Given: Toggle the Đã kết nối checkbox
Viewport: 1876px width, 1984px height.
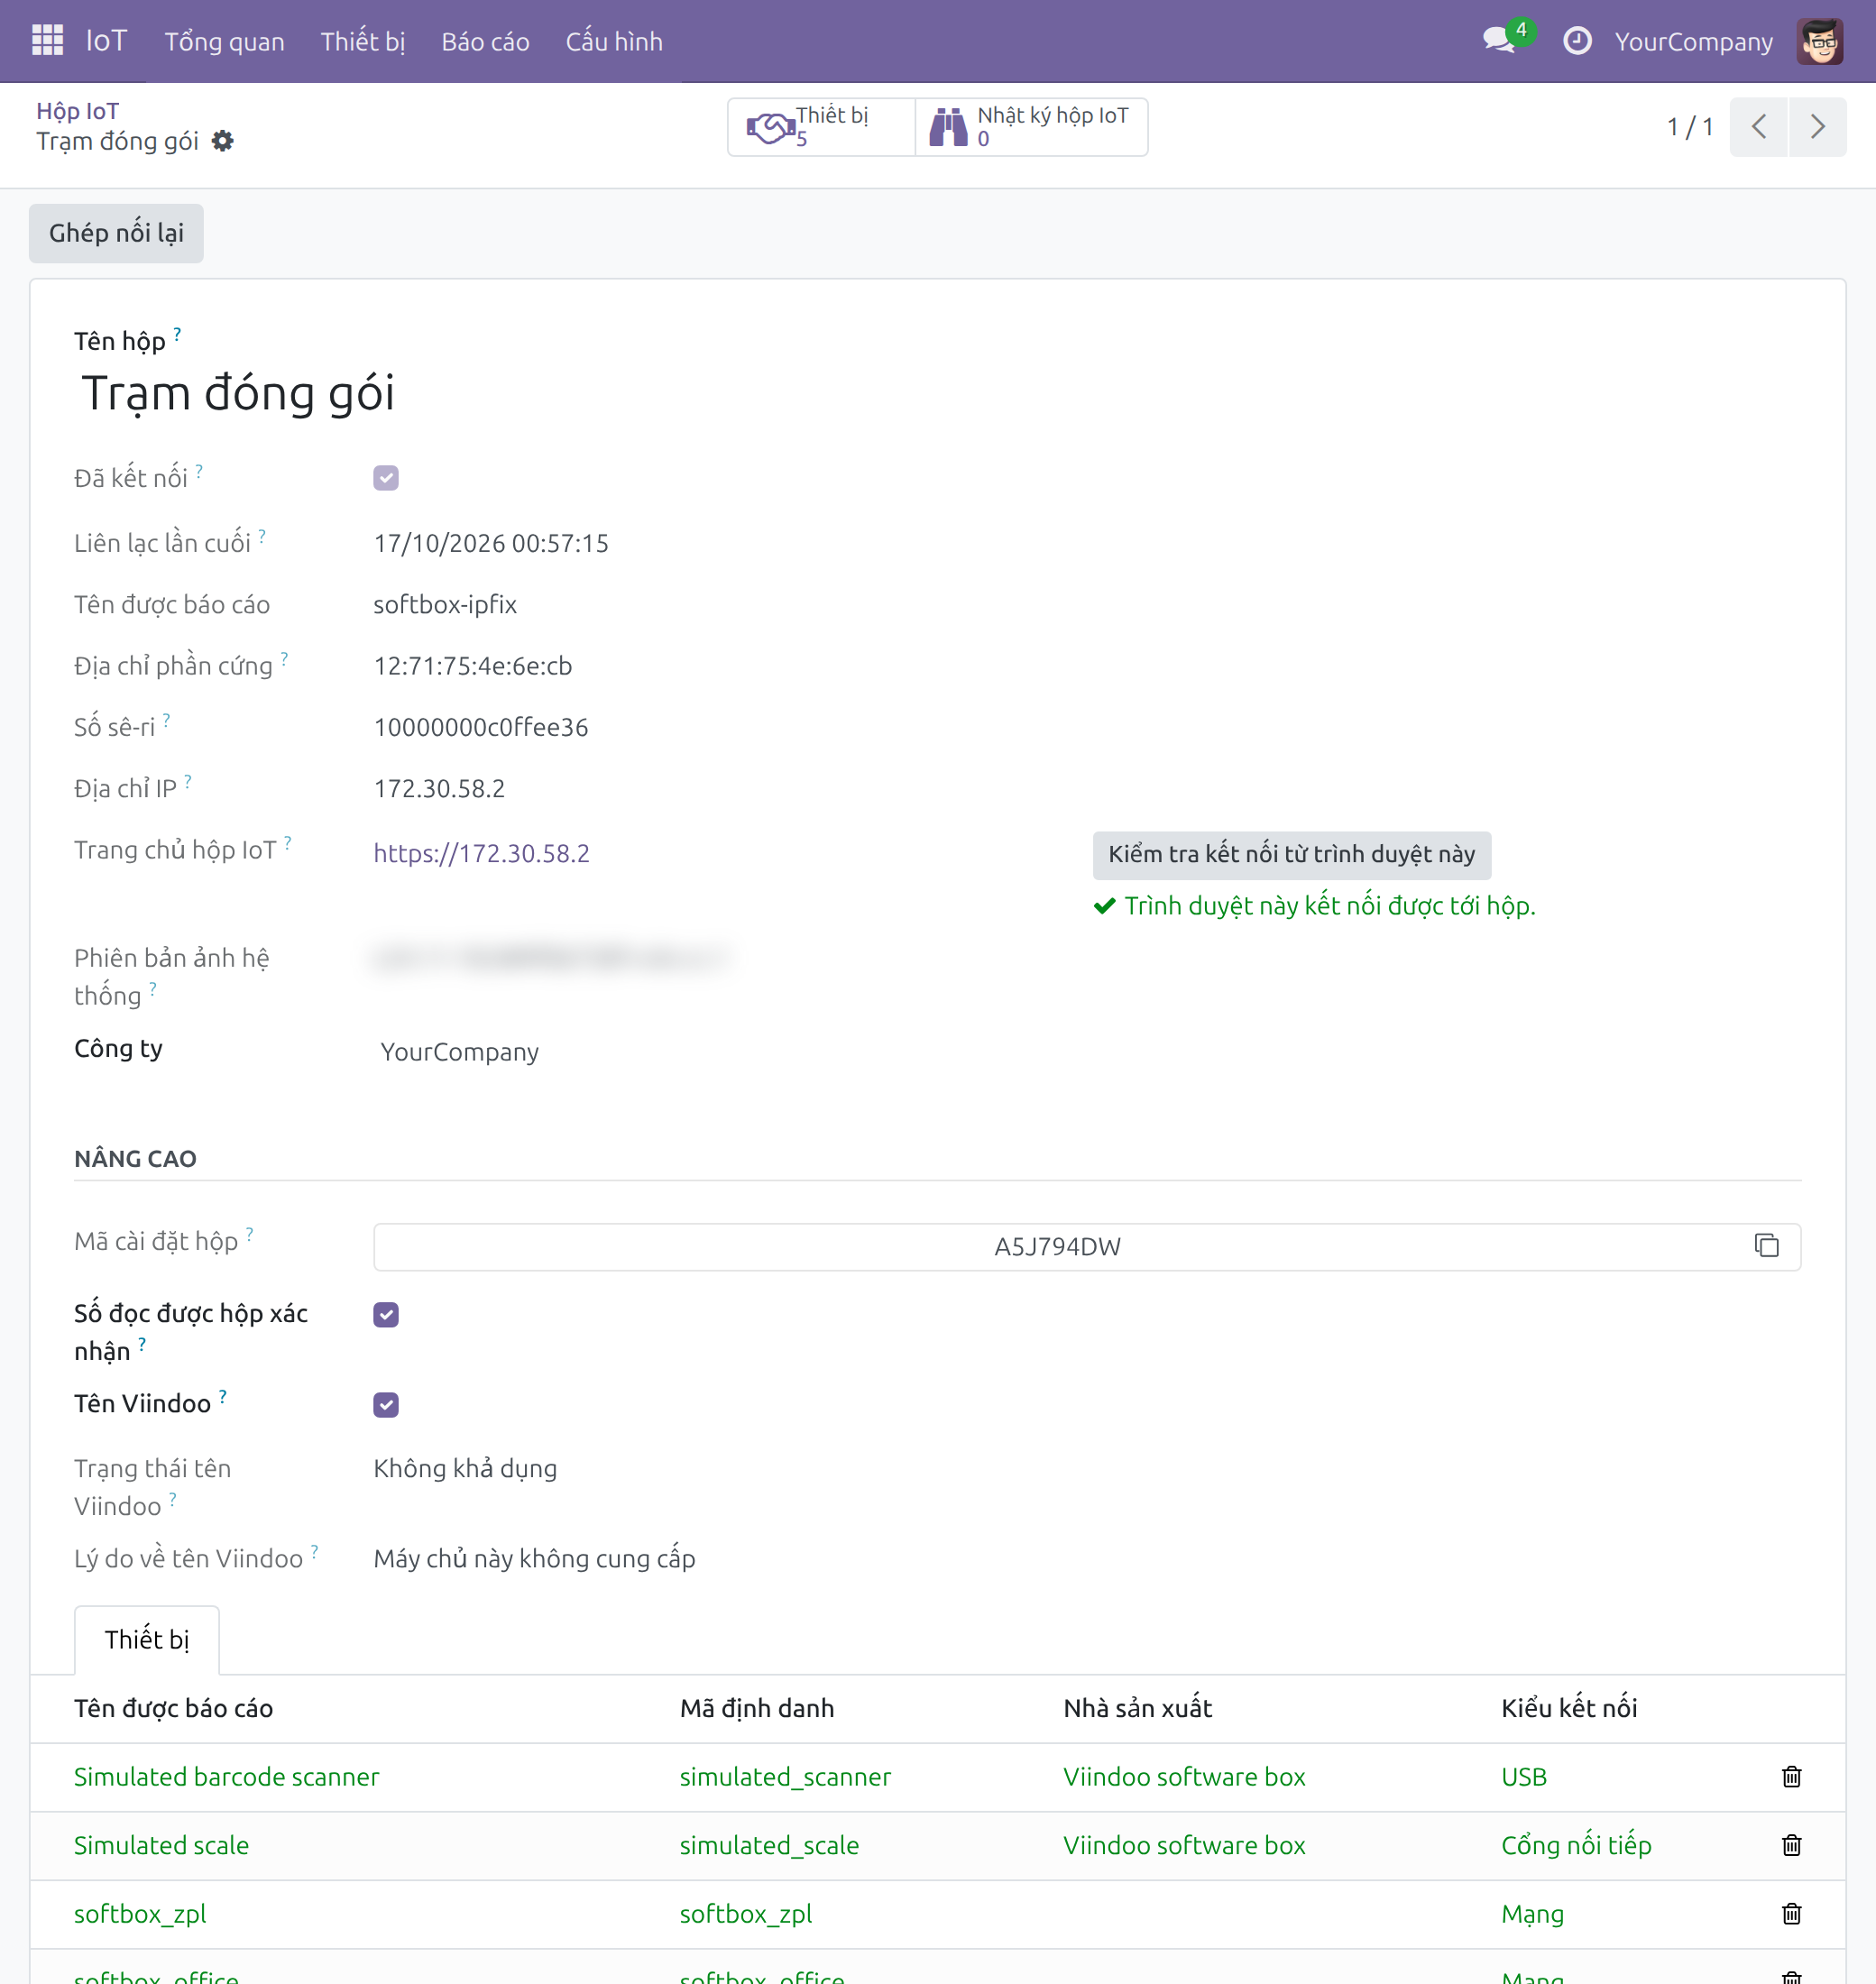Looking at the screenshot, I should 386,478.
